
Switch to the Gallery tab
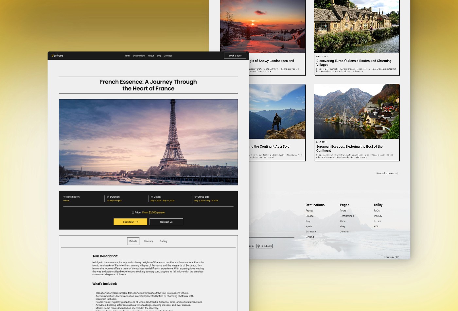(x=164, y=241)
